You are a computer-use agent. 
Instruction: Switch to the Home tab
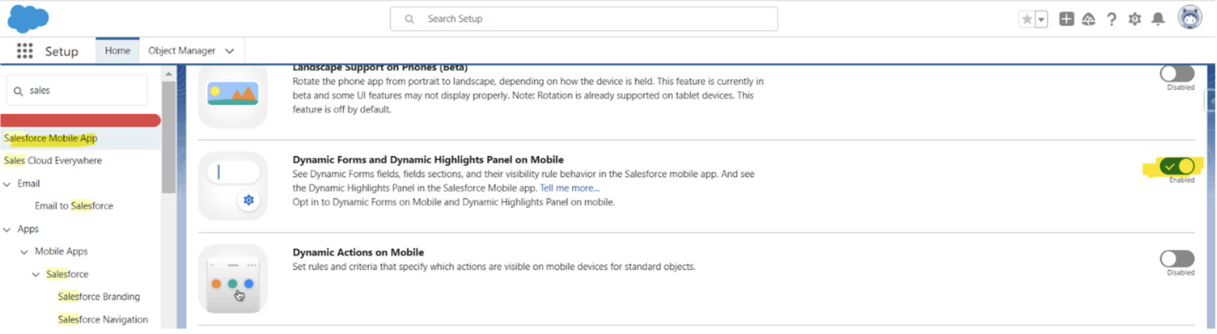[x=117, y=51]
